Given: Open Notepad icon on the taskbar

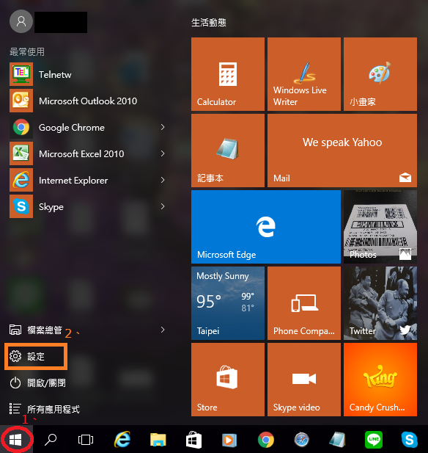Looking at the screenshot, I should (337, 440).
